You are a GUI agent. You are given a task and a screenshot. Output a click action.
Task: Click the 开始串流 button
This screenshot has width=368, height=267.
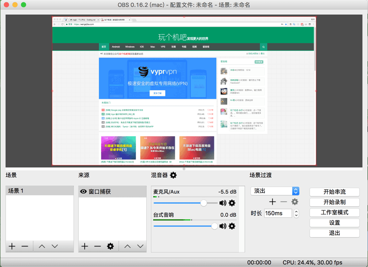[334, 192]
